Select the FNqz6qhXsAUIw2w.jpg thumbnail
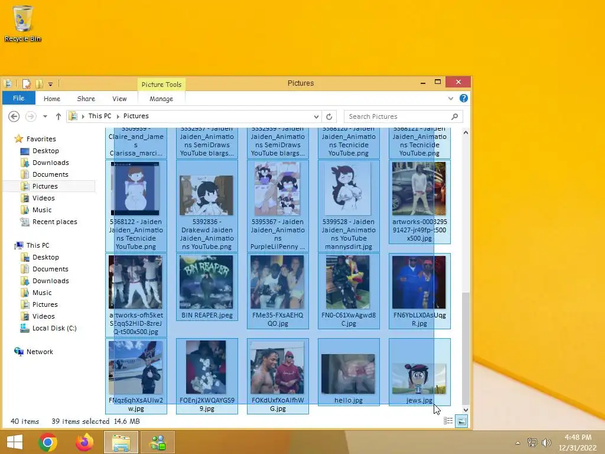This screenshot has width=605, height=454. [135, 367]
